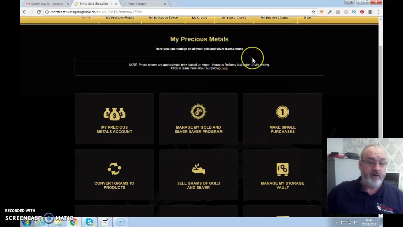Click the Manage My Storage Vault safe icon
This screenshot has height=227, width=403.
282,169
